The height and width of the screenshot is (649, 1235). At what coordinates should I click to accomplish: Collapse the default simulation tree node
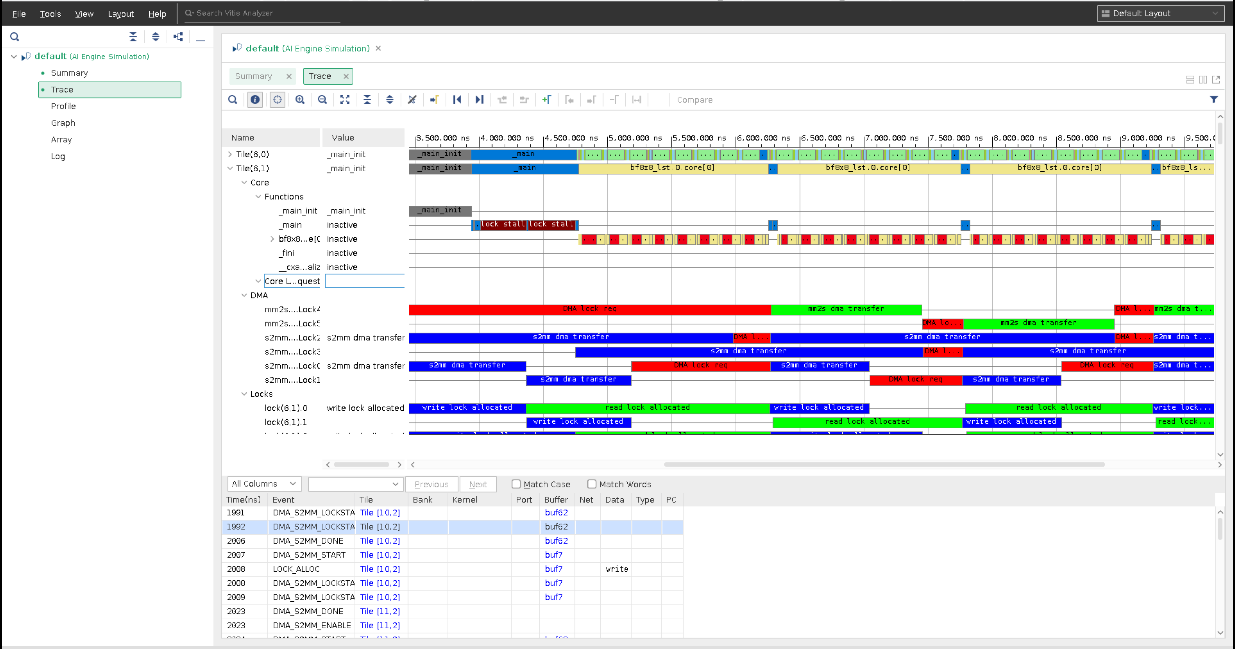14,57
